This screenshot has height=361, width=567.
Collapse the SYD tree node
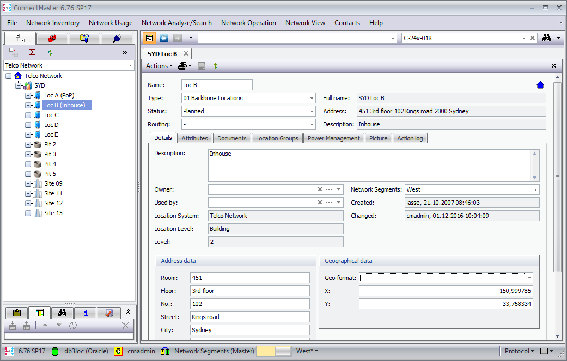19,85
